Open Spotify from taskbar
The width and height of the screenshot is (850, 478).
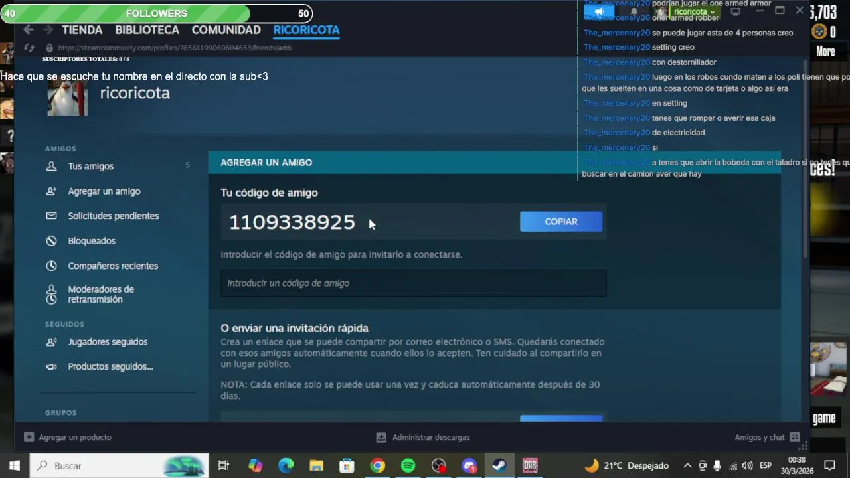(408, 466)
